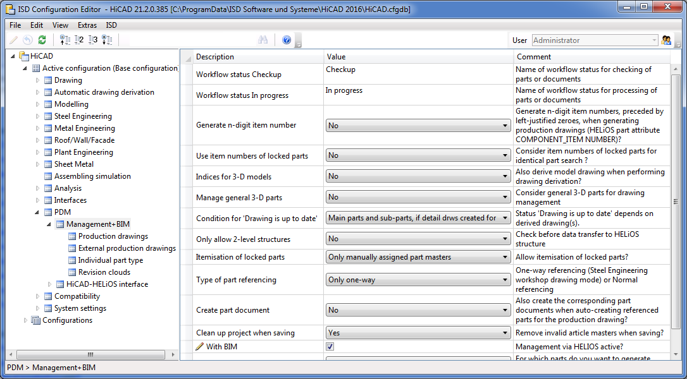Open the View menu
Screen dimensions: 687x379
(60, 25)
